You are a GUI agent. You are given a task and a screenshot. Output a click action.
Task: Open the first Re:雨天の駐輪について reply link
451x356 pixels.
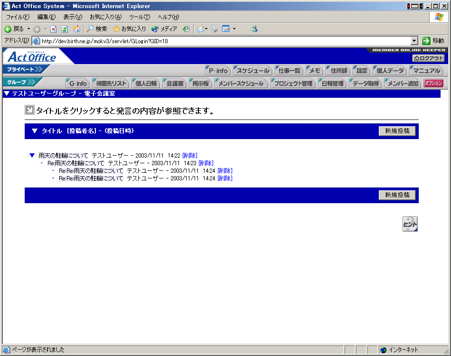pyautogui.click(x=75, y=163)
